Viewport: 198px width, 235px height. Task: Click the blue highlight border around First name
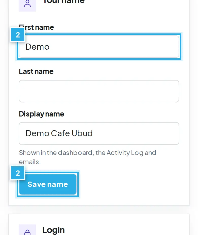click(99, 34)
